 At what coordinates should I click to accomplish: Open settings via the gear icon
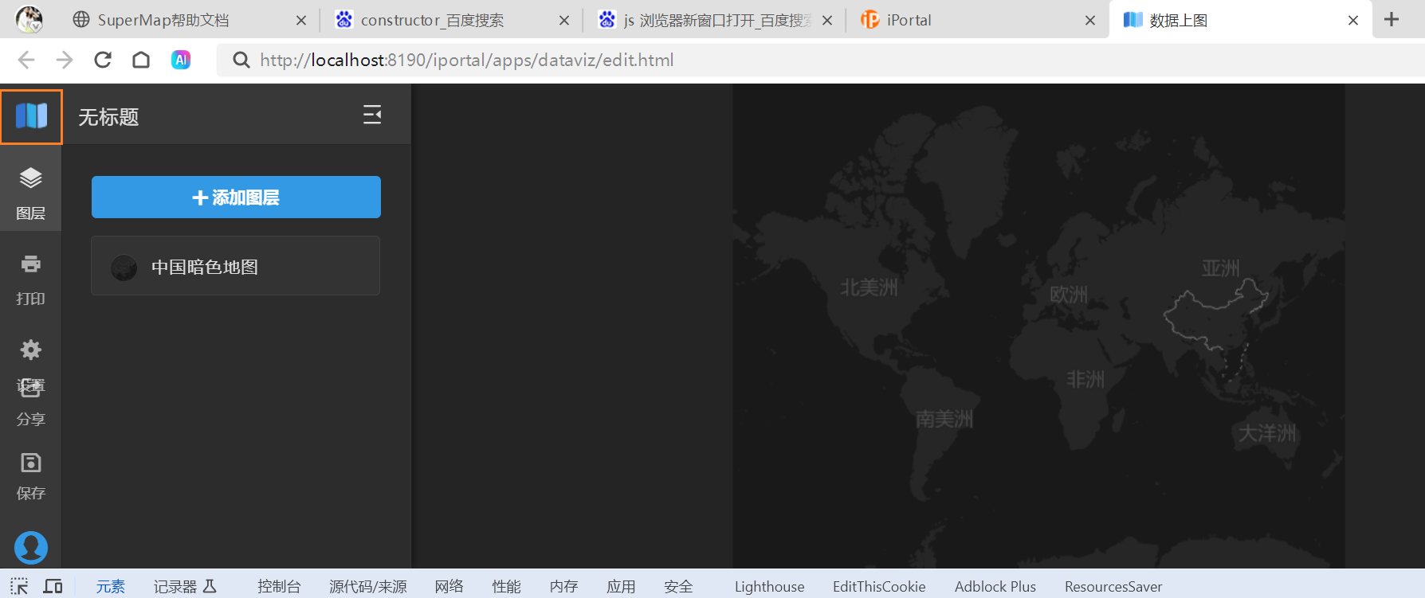pyautogui.click(x=30, y=350)
